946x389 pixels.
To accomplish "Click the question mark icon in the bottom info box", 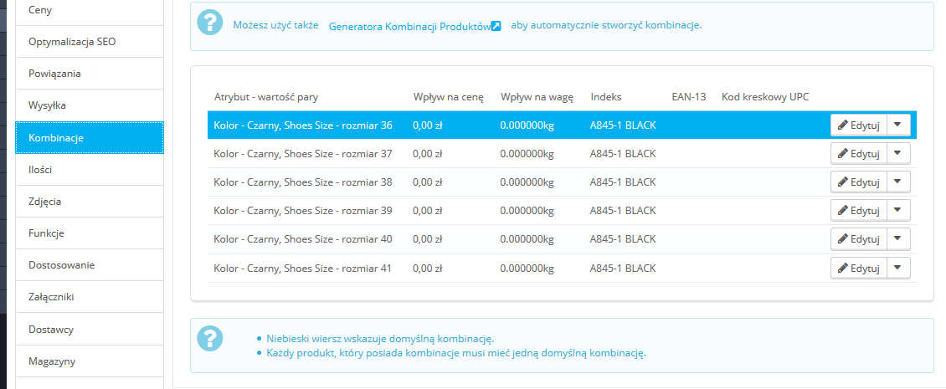I will [210, 339].
